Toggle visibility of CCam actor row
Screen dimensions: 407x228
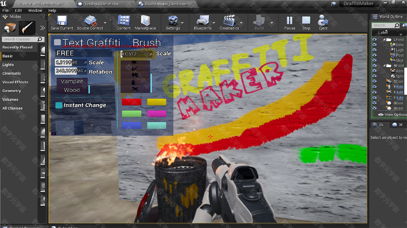pos(374,81)
